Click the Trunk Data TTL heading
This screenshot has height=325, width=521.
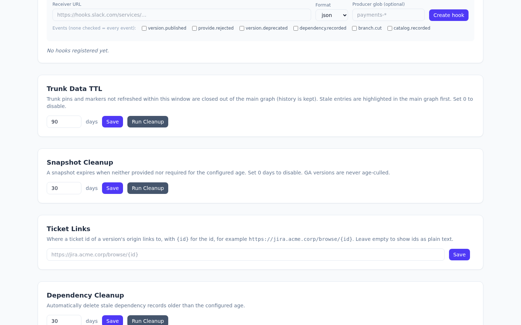coord(75,89)
